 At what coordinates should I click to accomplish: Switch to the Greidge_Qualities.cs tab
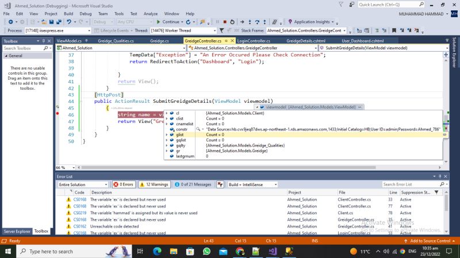click(116, 41)
